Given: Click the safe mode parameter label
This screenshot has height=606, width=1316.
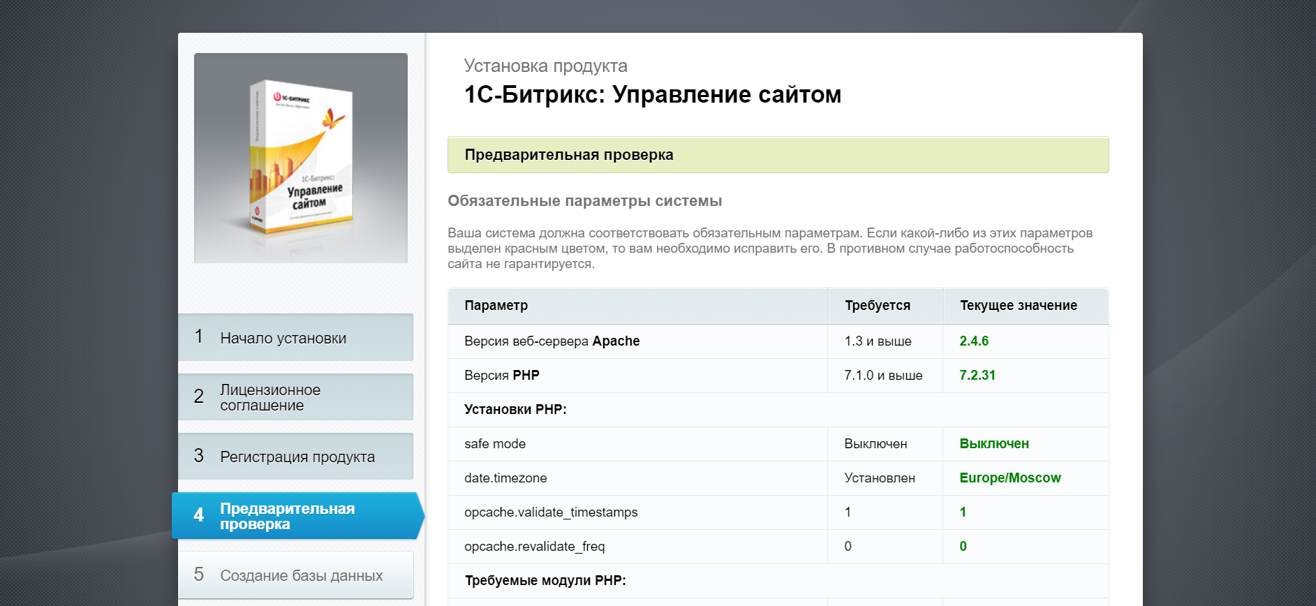Looking at the screenshot, I should (x=495, y=443).
